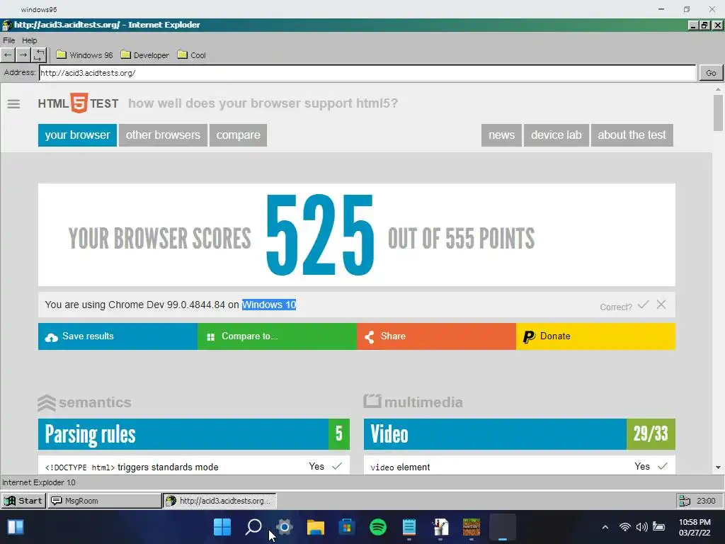Open the File menu
Screen dimensions: 725x544
8,40
